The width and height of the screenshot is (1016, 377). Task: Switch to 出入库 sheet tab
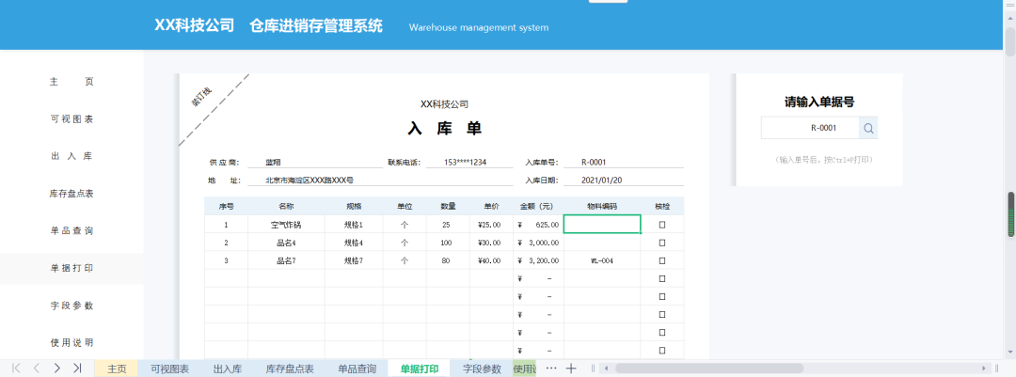point(228,369)
